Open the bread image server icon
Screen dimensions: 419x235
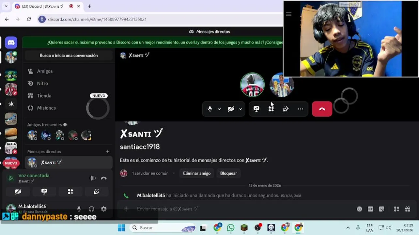tap(11, 133)
